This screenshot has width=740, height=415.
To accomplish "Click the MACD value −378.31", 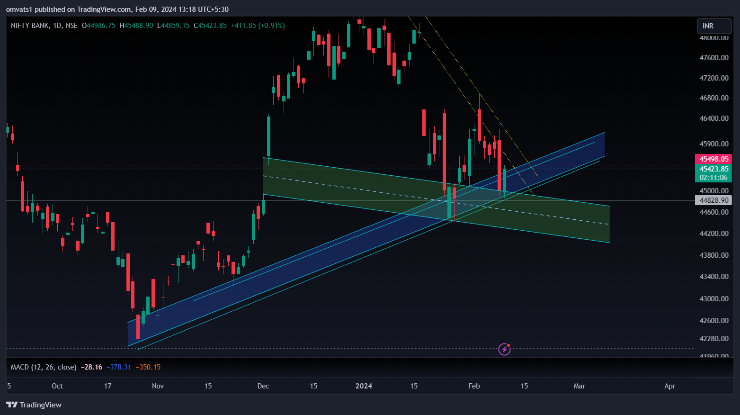I will coord(119,367).
